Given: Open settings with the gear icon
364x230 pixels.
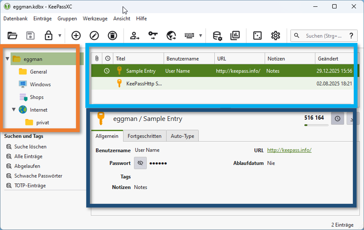Looking at the screenshot, I should (x=275, y=36).
